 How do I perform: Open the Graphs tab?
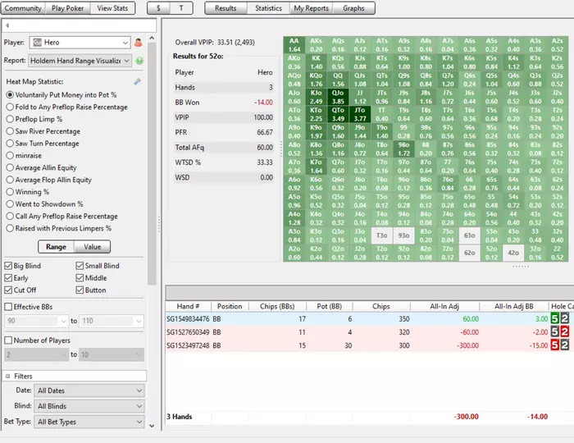[x=353, y=8]
